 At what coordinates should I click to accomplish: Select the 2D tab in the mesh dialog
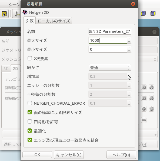coord(15,69)
